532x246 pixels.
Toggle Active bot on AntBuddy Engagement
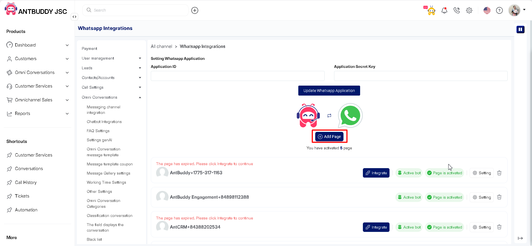tap(409, 197)
